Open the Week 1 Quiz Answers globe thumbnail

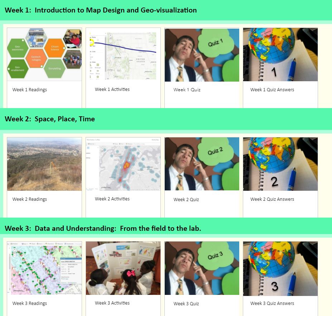pyautogui.click(x=280, y=54)
